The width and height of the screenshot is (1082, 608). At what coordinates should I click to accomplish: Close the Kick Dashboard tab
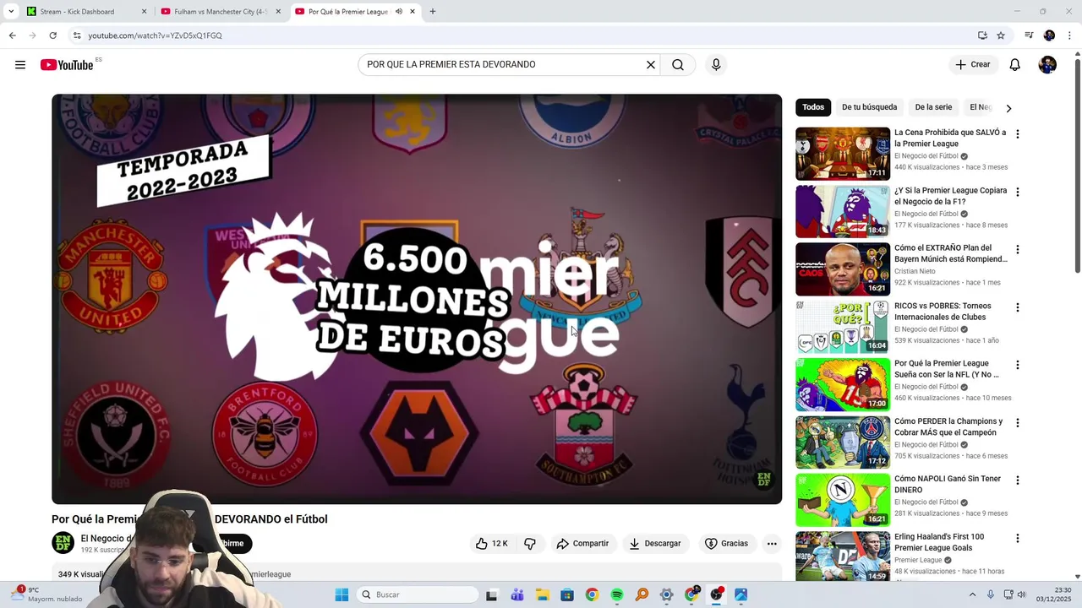tap(144, 12)
